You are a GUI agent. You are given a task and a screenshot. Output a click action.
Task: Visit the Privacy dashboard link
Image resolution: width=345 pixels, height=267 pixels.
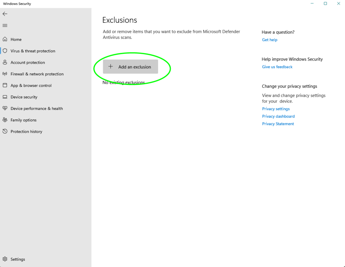(278, 116)
